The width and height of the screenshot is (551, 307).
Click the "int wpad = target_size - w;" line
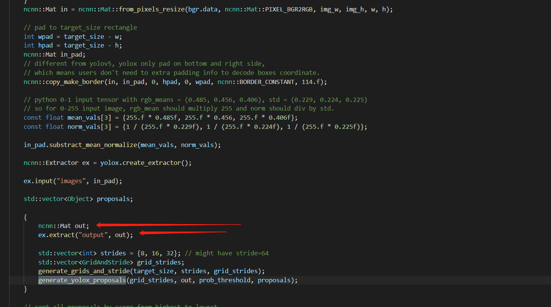73,36
